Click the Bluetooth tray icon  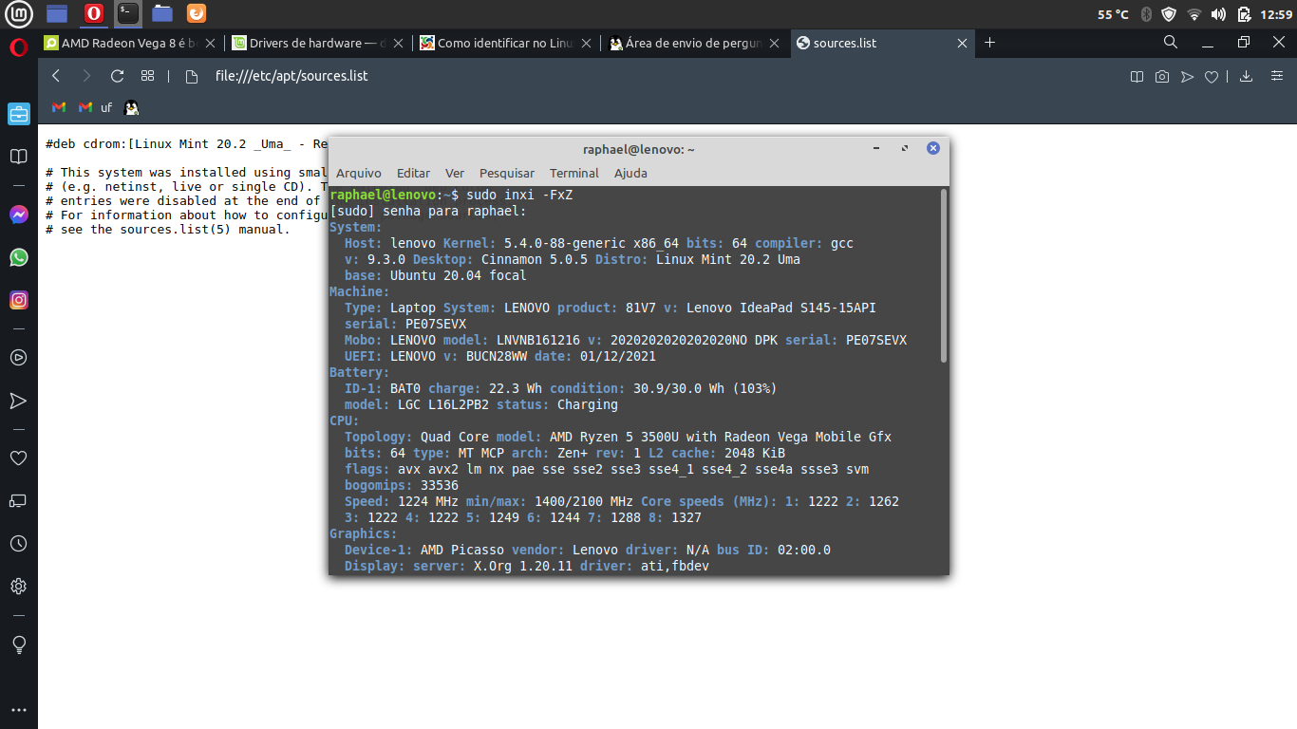click(1146, 14)
